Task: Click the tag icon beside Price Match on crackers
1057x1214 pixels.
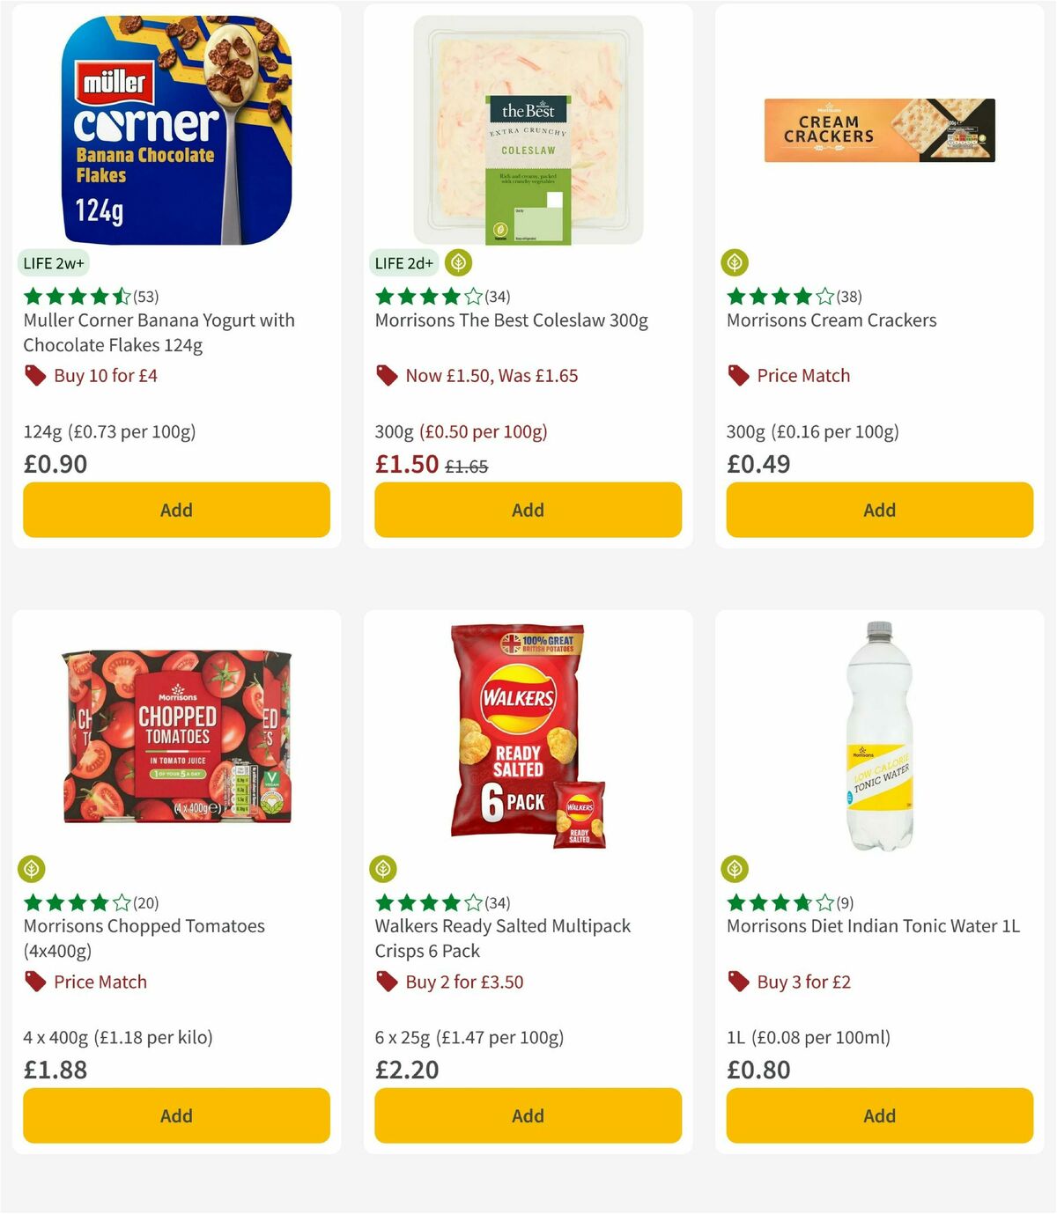Action: [x=737, y=375]
